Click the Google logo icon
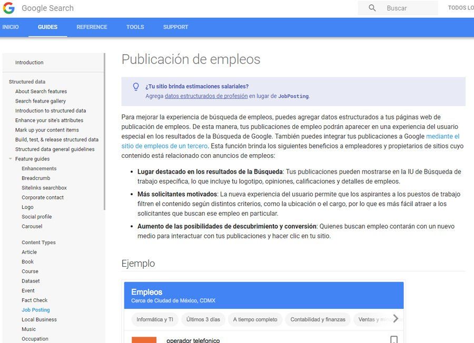 pyautogui.click(x=9, y=8)
